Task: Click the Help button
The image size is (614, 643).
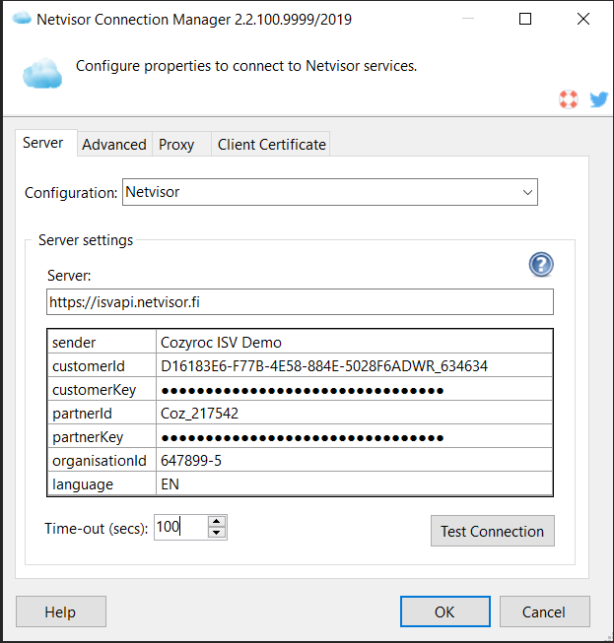Action: point(61,611)
